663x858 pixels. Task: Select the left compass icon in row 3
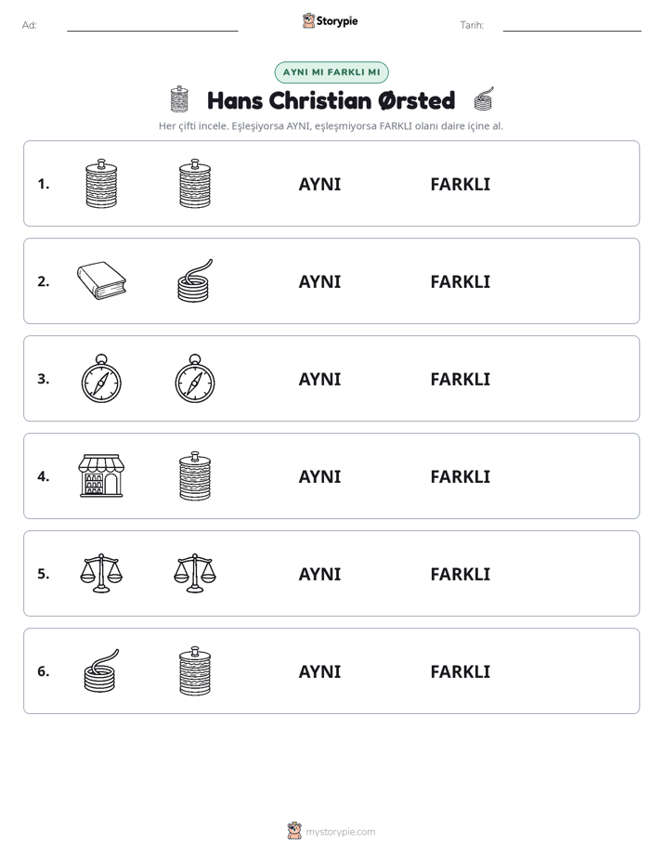[101, 379]
